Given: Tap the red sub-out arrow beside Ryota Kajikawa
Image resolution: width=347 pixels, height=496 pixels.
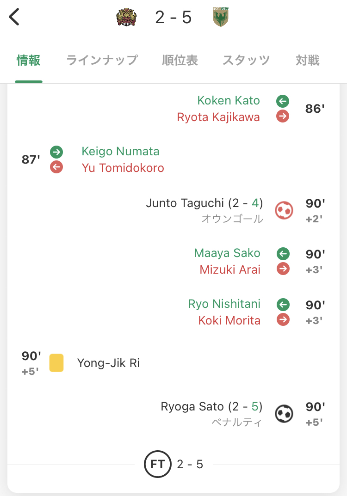Looking at the screenshot, I should tap(283, 116).
